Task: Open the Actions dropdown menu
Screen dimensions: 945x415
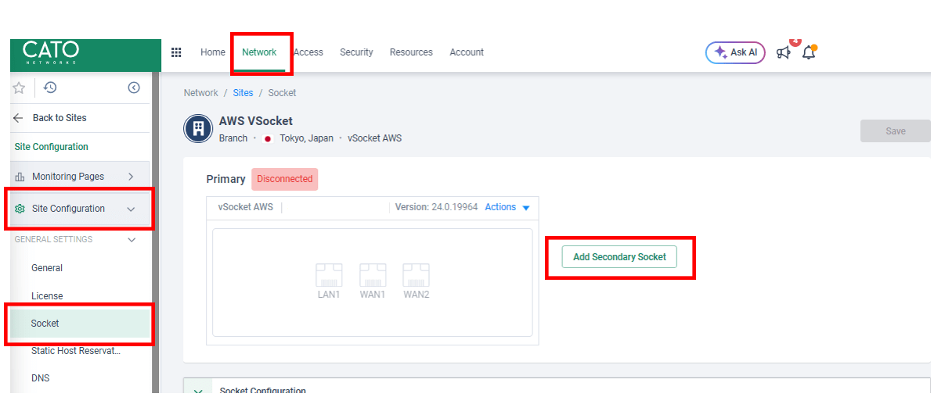Action: pyautogui.click(x=507, y=207)
